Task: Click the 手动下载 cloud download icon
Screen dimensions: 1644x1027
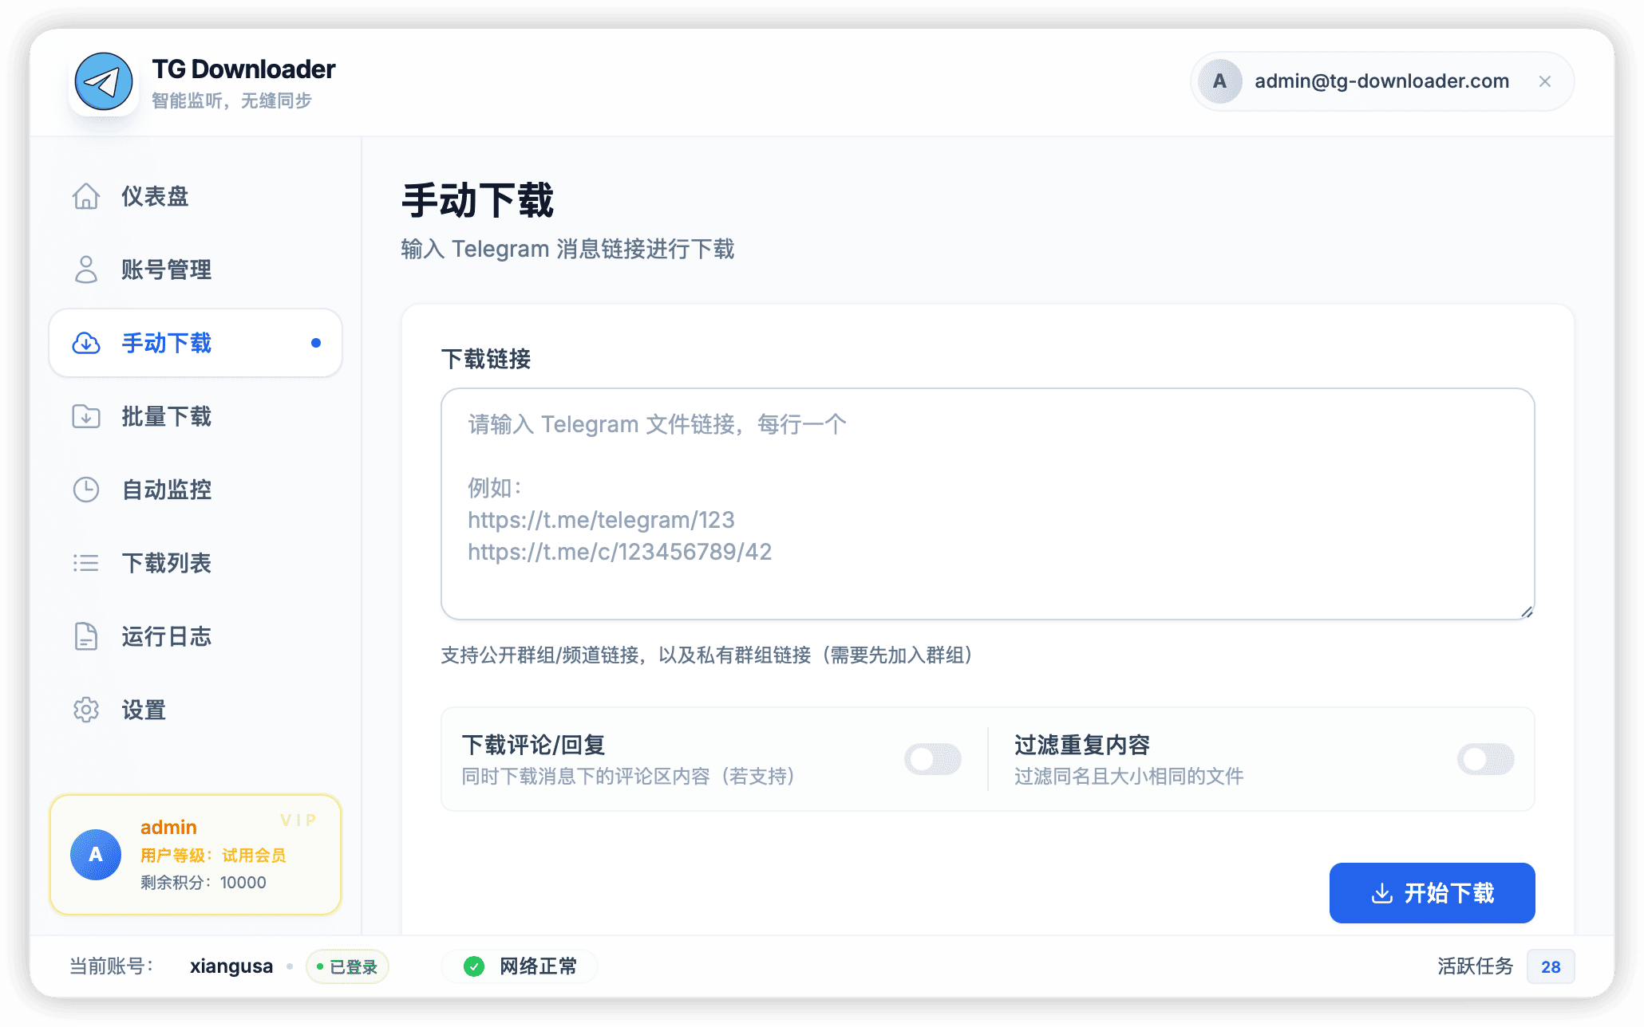Action: tap(86, 343)
